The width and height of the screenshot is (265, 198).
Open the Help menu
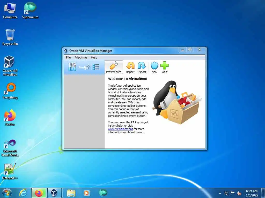94,57
